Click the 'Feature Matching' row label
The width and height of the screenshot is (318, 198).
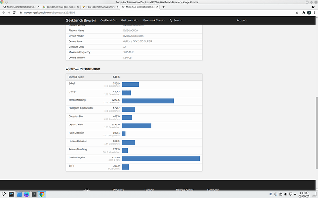(78, 149)
